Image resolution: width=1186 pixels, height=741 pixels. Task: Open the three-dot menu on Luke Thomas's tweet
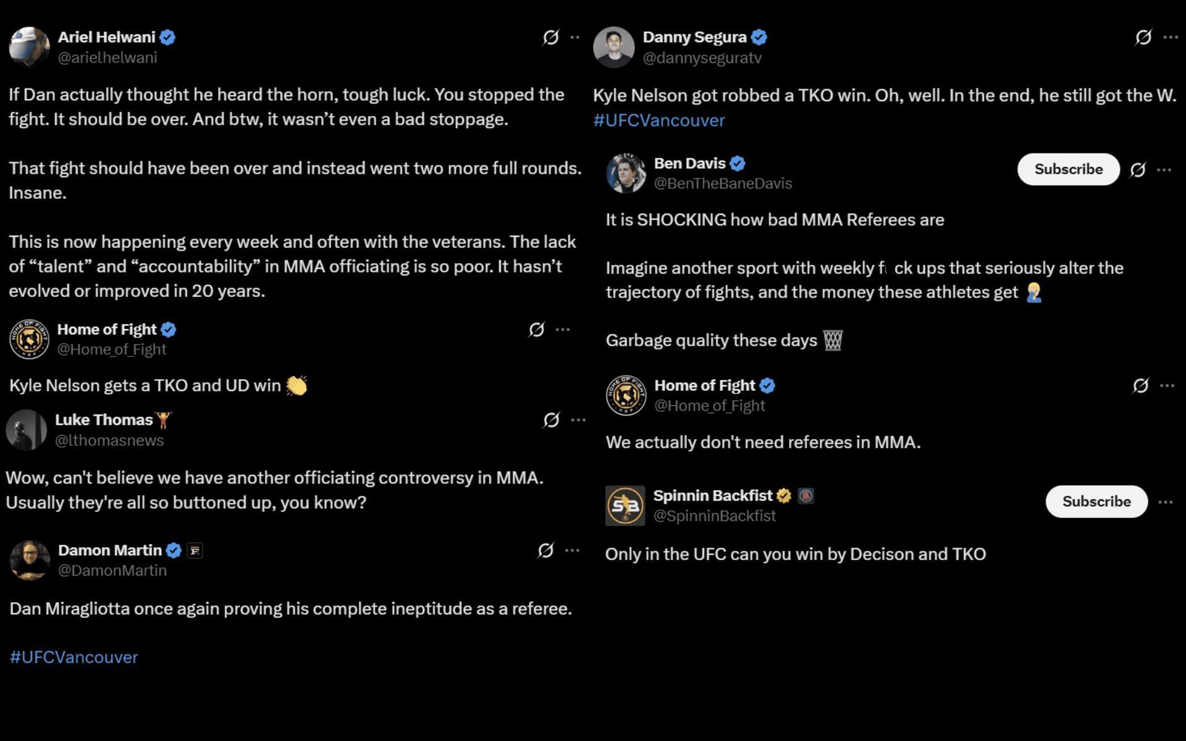[578, 421]
